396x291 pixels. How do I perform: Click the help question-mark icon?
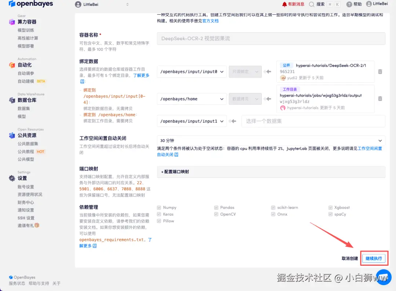349,4
